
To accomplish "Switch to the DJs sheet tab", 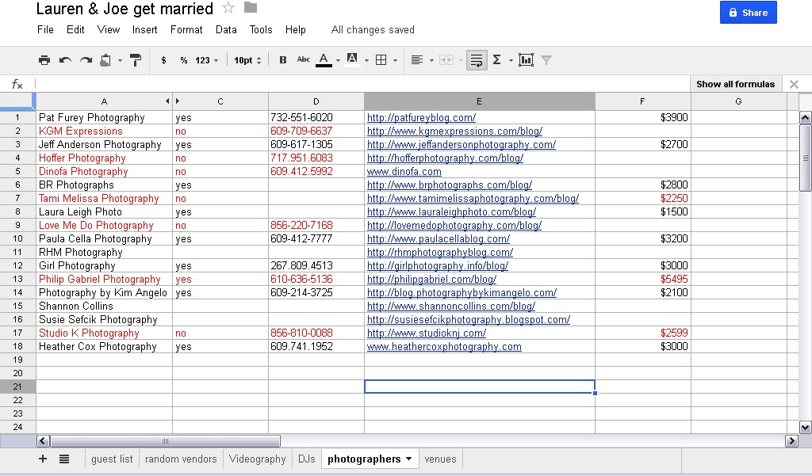I will point(307,459).
